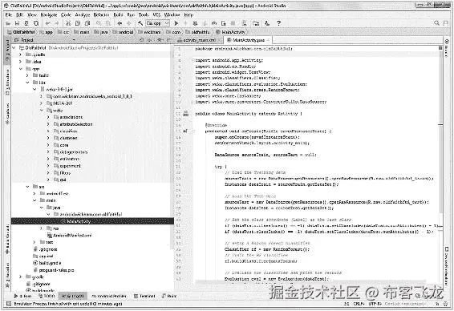Close the MainActivity.java tab

268,40
